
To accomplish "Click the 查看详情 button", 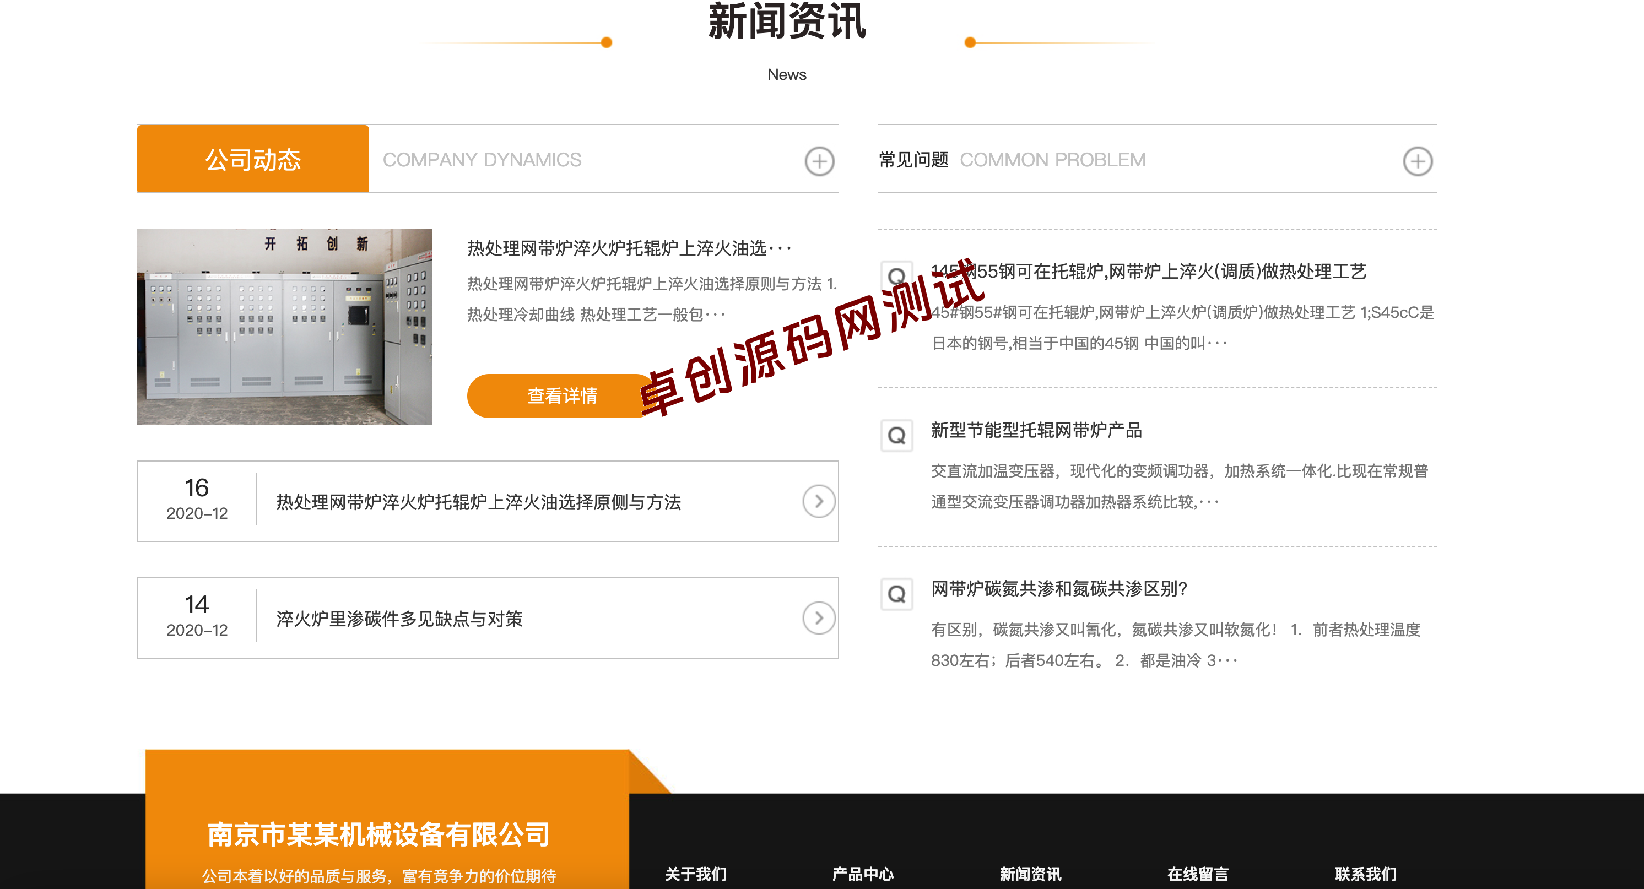I will pyautogui.click(x=561, y=395).
